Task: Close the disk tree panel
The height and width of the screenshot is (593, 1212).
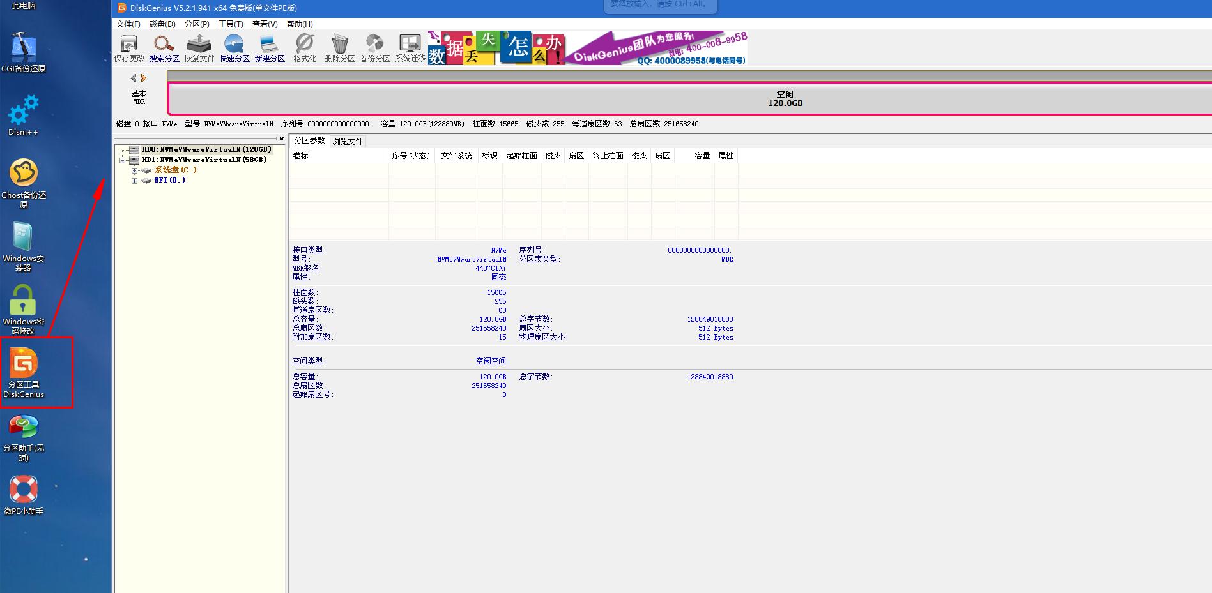Action: click(282, 139)
